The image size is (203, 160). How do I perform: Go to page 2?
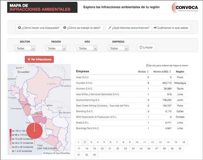[85, 142]
